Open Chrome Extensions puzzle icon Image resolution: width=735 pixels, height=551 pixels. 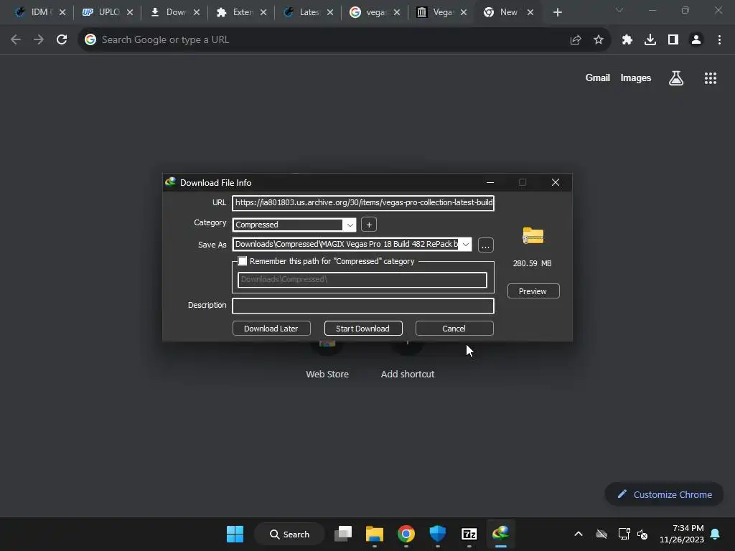[627, 40]
